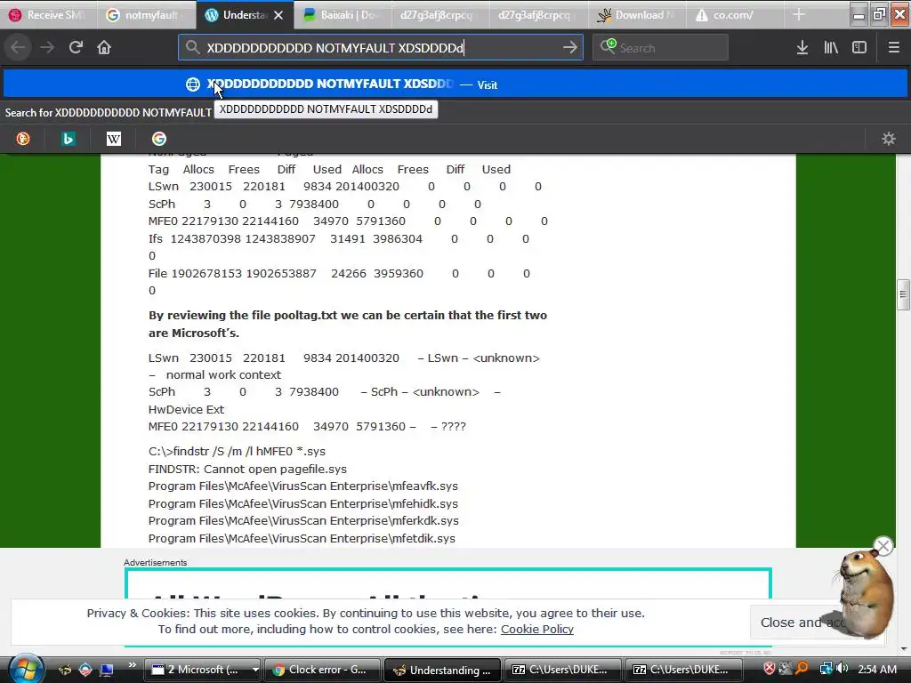Click the advertisement banner
911x683 pixels.
pyautogui.click(x=448, y=584)
